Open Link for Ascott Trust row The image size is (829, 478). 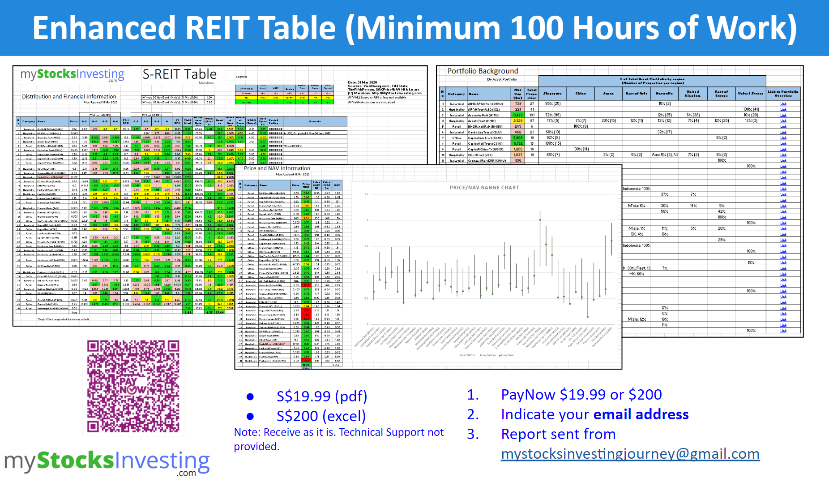783,121
